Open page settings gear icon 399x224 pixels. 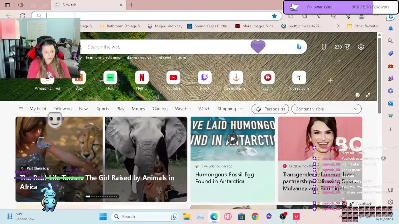tap(361, 47)
